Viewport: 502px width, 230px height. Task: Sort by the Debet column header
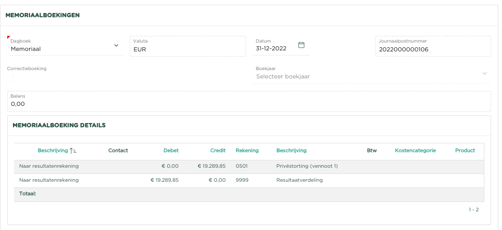pos(171,151)
